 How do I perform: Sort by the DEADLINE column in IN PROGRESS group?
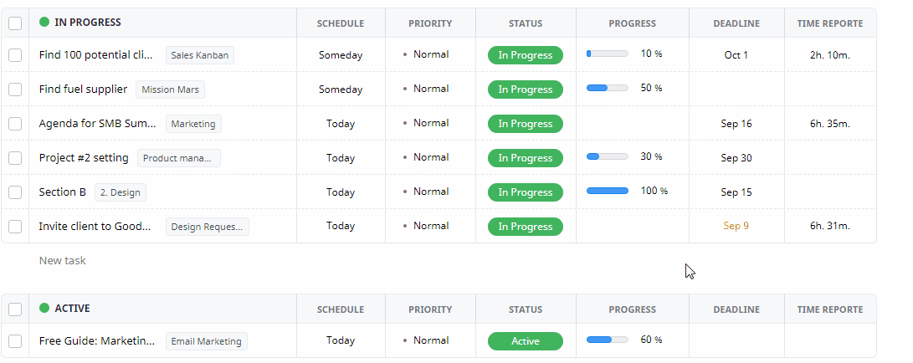pos(736,23)
